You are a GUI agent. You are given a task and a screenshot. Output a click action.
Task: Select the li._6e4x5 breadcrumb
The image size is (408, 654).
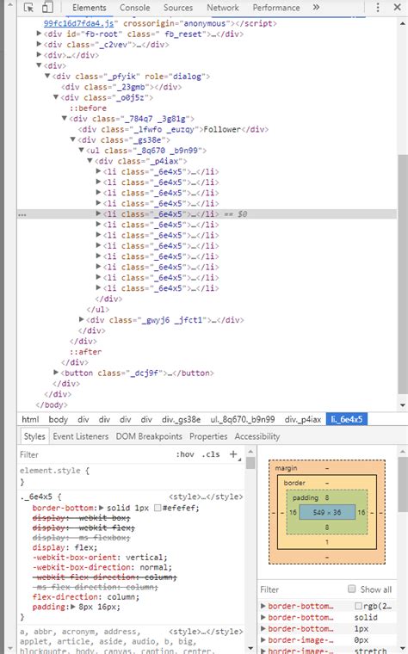pyautogui.click(x=347, y=419)
